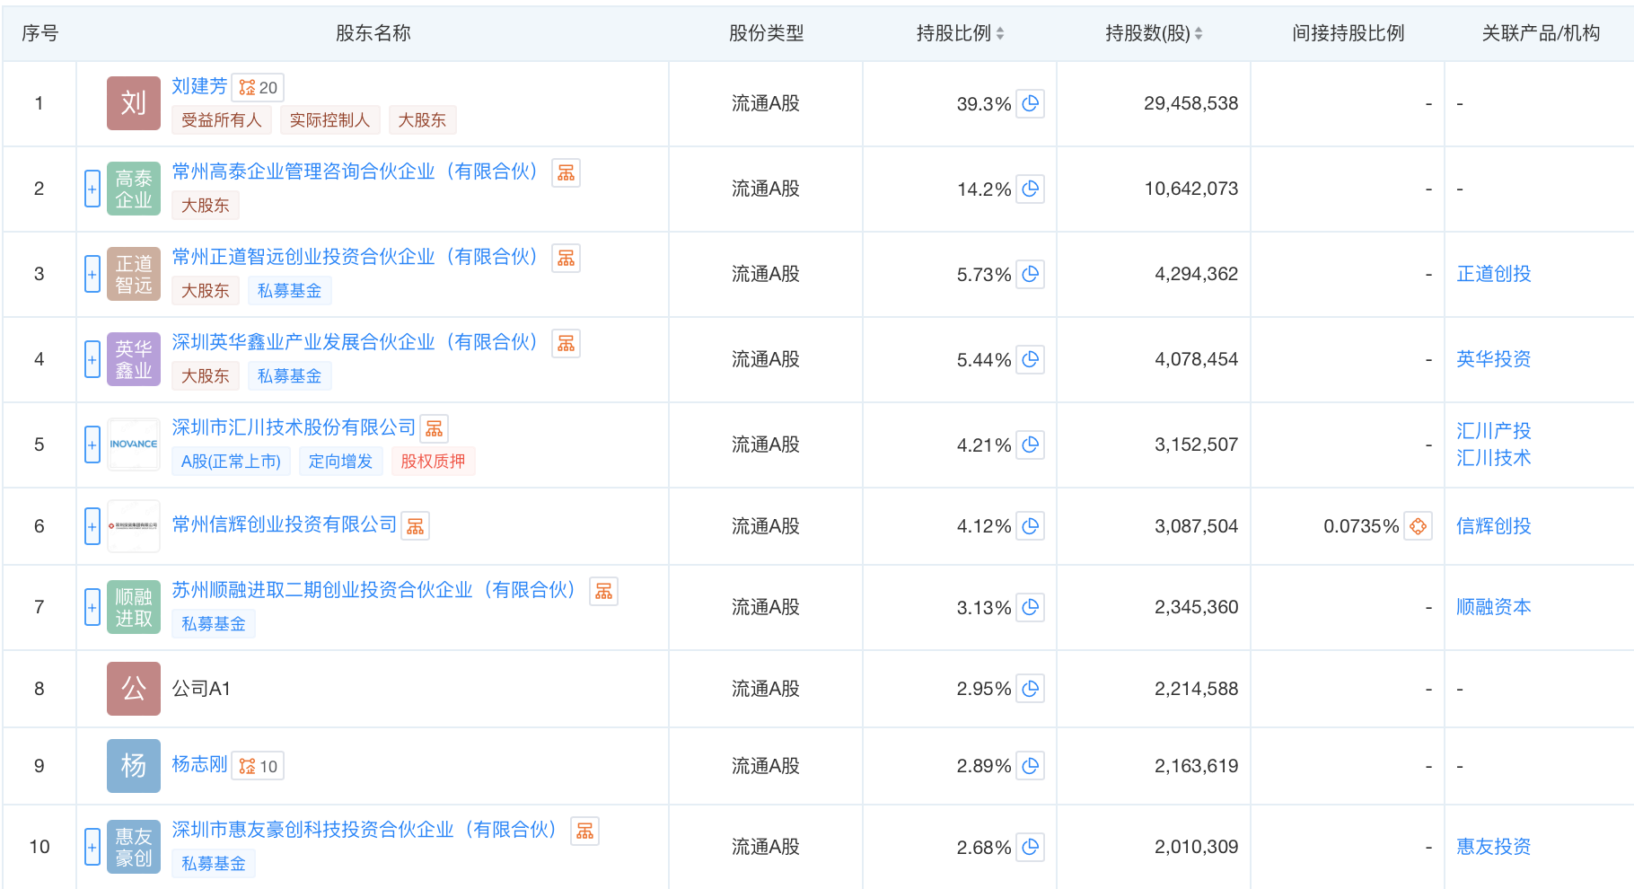Open shareholder 常州正道智远创业投资合伙企业 page
The image size is (1634, 889).
(355, 257)
